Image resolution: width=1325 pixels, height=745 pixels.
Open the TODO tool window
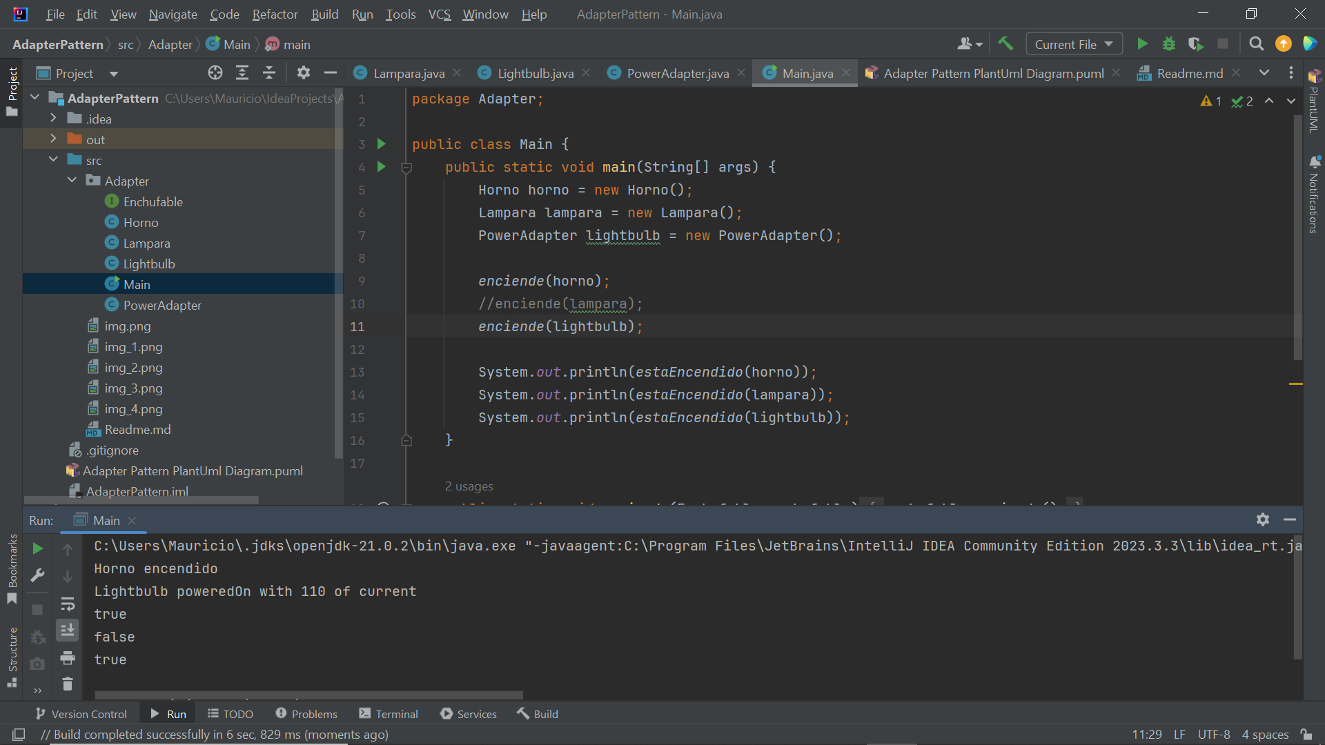point(230,714)
